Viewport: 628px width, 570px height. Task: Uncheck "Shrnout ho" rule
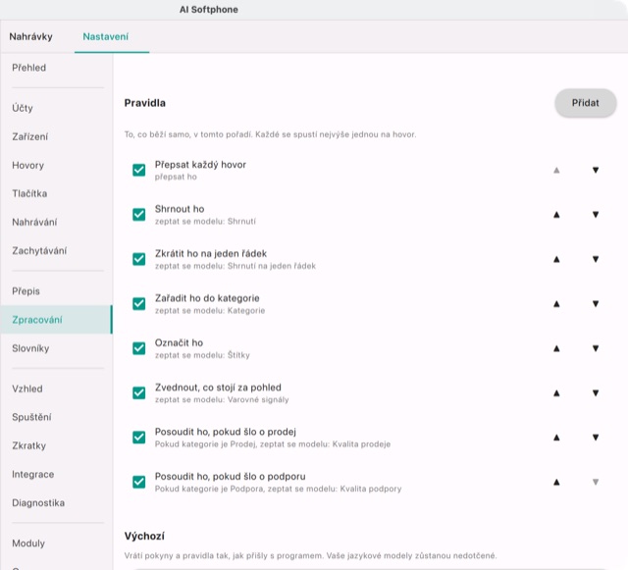[x=139, y=215]
